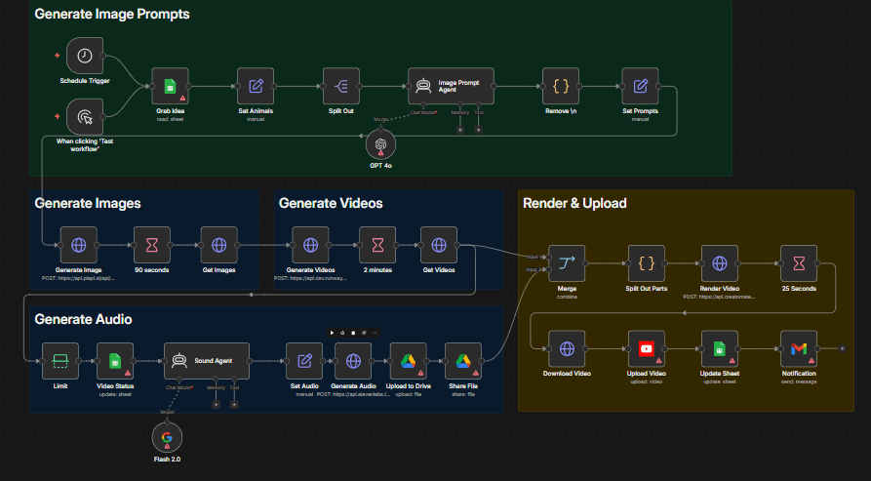Select the 'When clicking Test workflow' trigger node
This screenshot has width=871, height=481.
[x=85, y=117]
